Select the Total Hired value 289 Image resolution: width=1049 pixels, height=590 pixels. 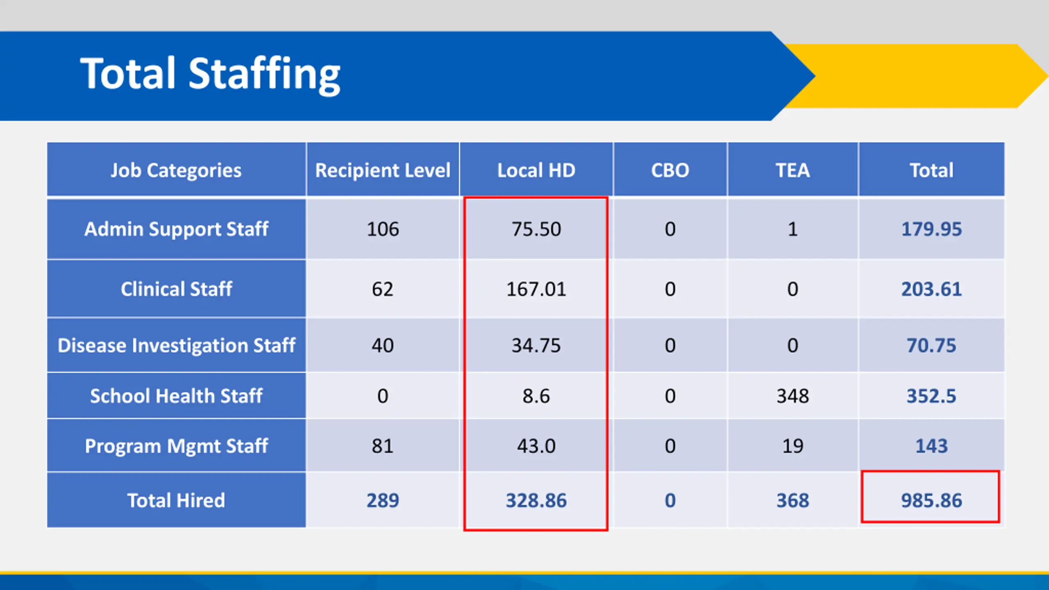point(383,500)
